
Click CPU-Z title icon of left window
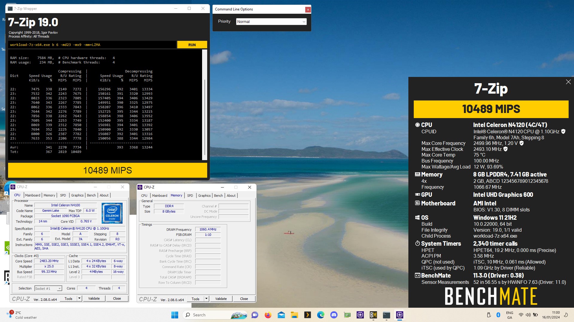[13, 187]
